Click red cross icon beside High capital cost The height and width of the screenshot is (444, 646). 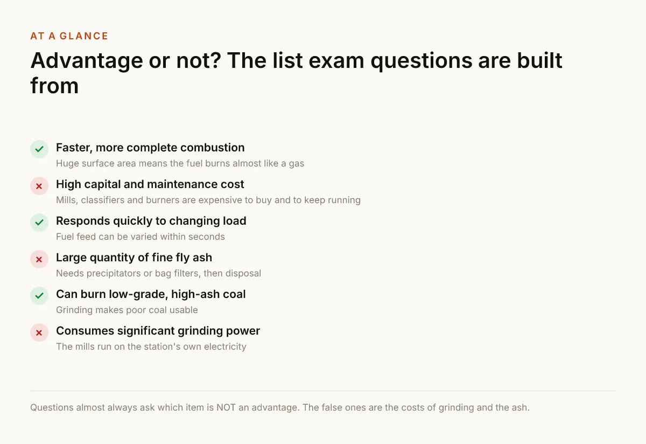point(39,186)
